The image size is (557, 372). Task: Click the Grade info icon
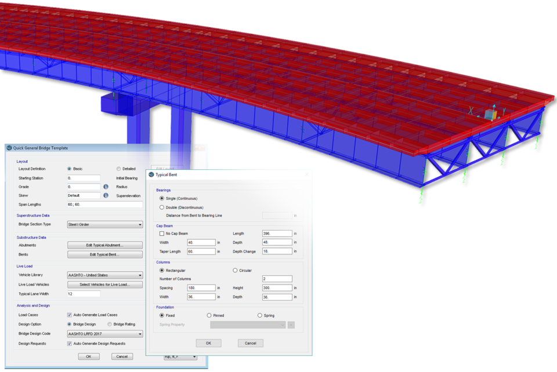pos(106,187)
